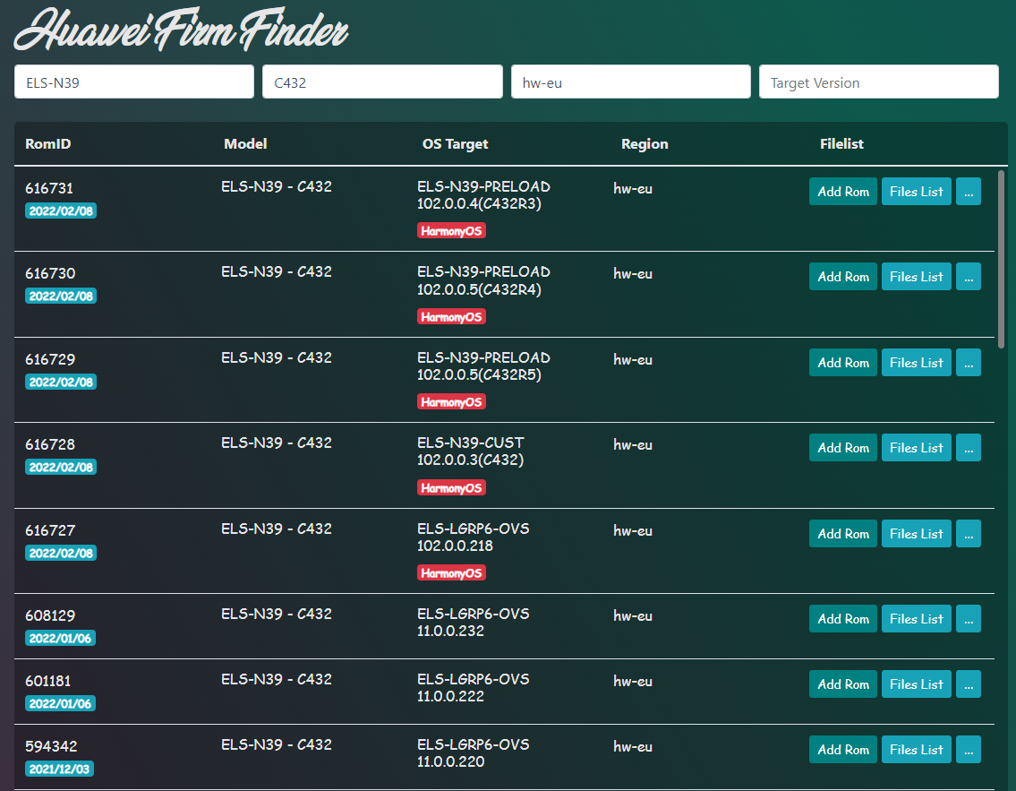
Task: Click hw-eu region cell in row 601181
Action: (633, 682)
